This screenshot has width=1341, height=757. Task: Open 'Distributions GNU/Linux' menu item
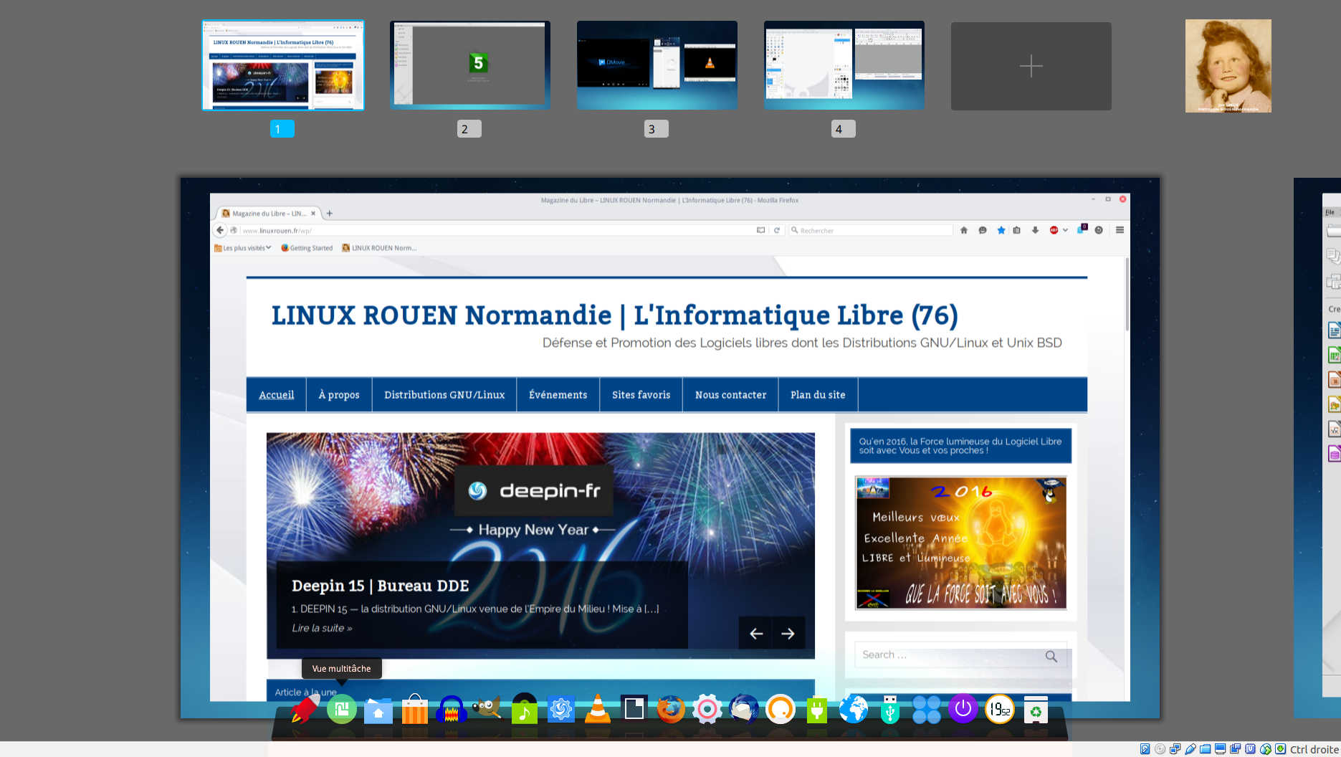[x=444, y=395]
